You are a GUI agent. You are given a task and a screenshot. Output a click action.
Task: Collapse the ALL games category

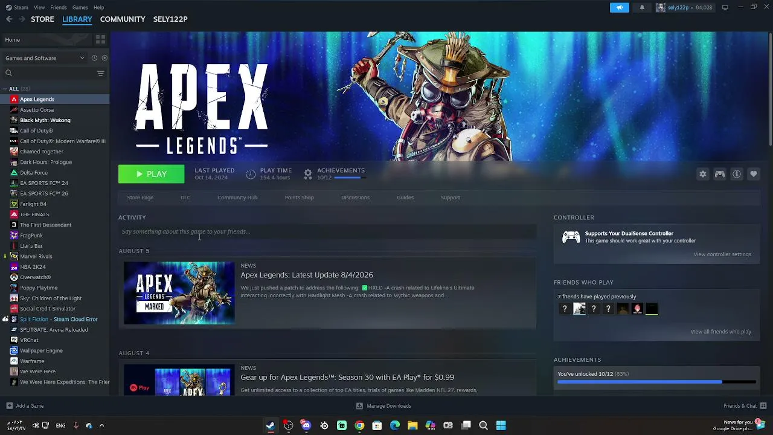pos(5,89)
